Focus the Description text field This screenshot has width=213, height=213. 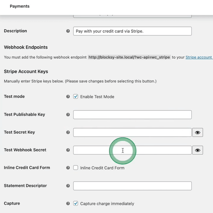coord(132,31)
